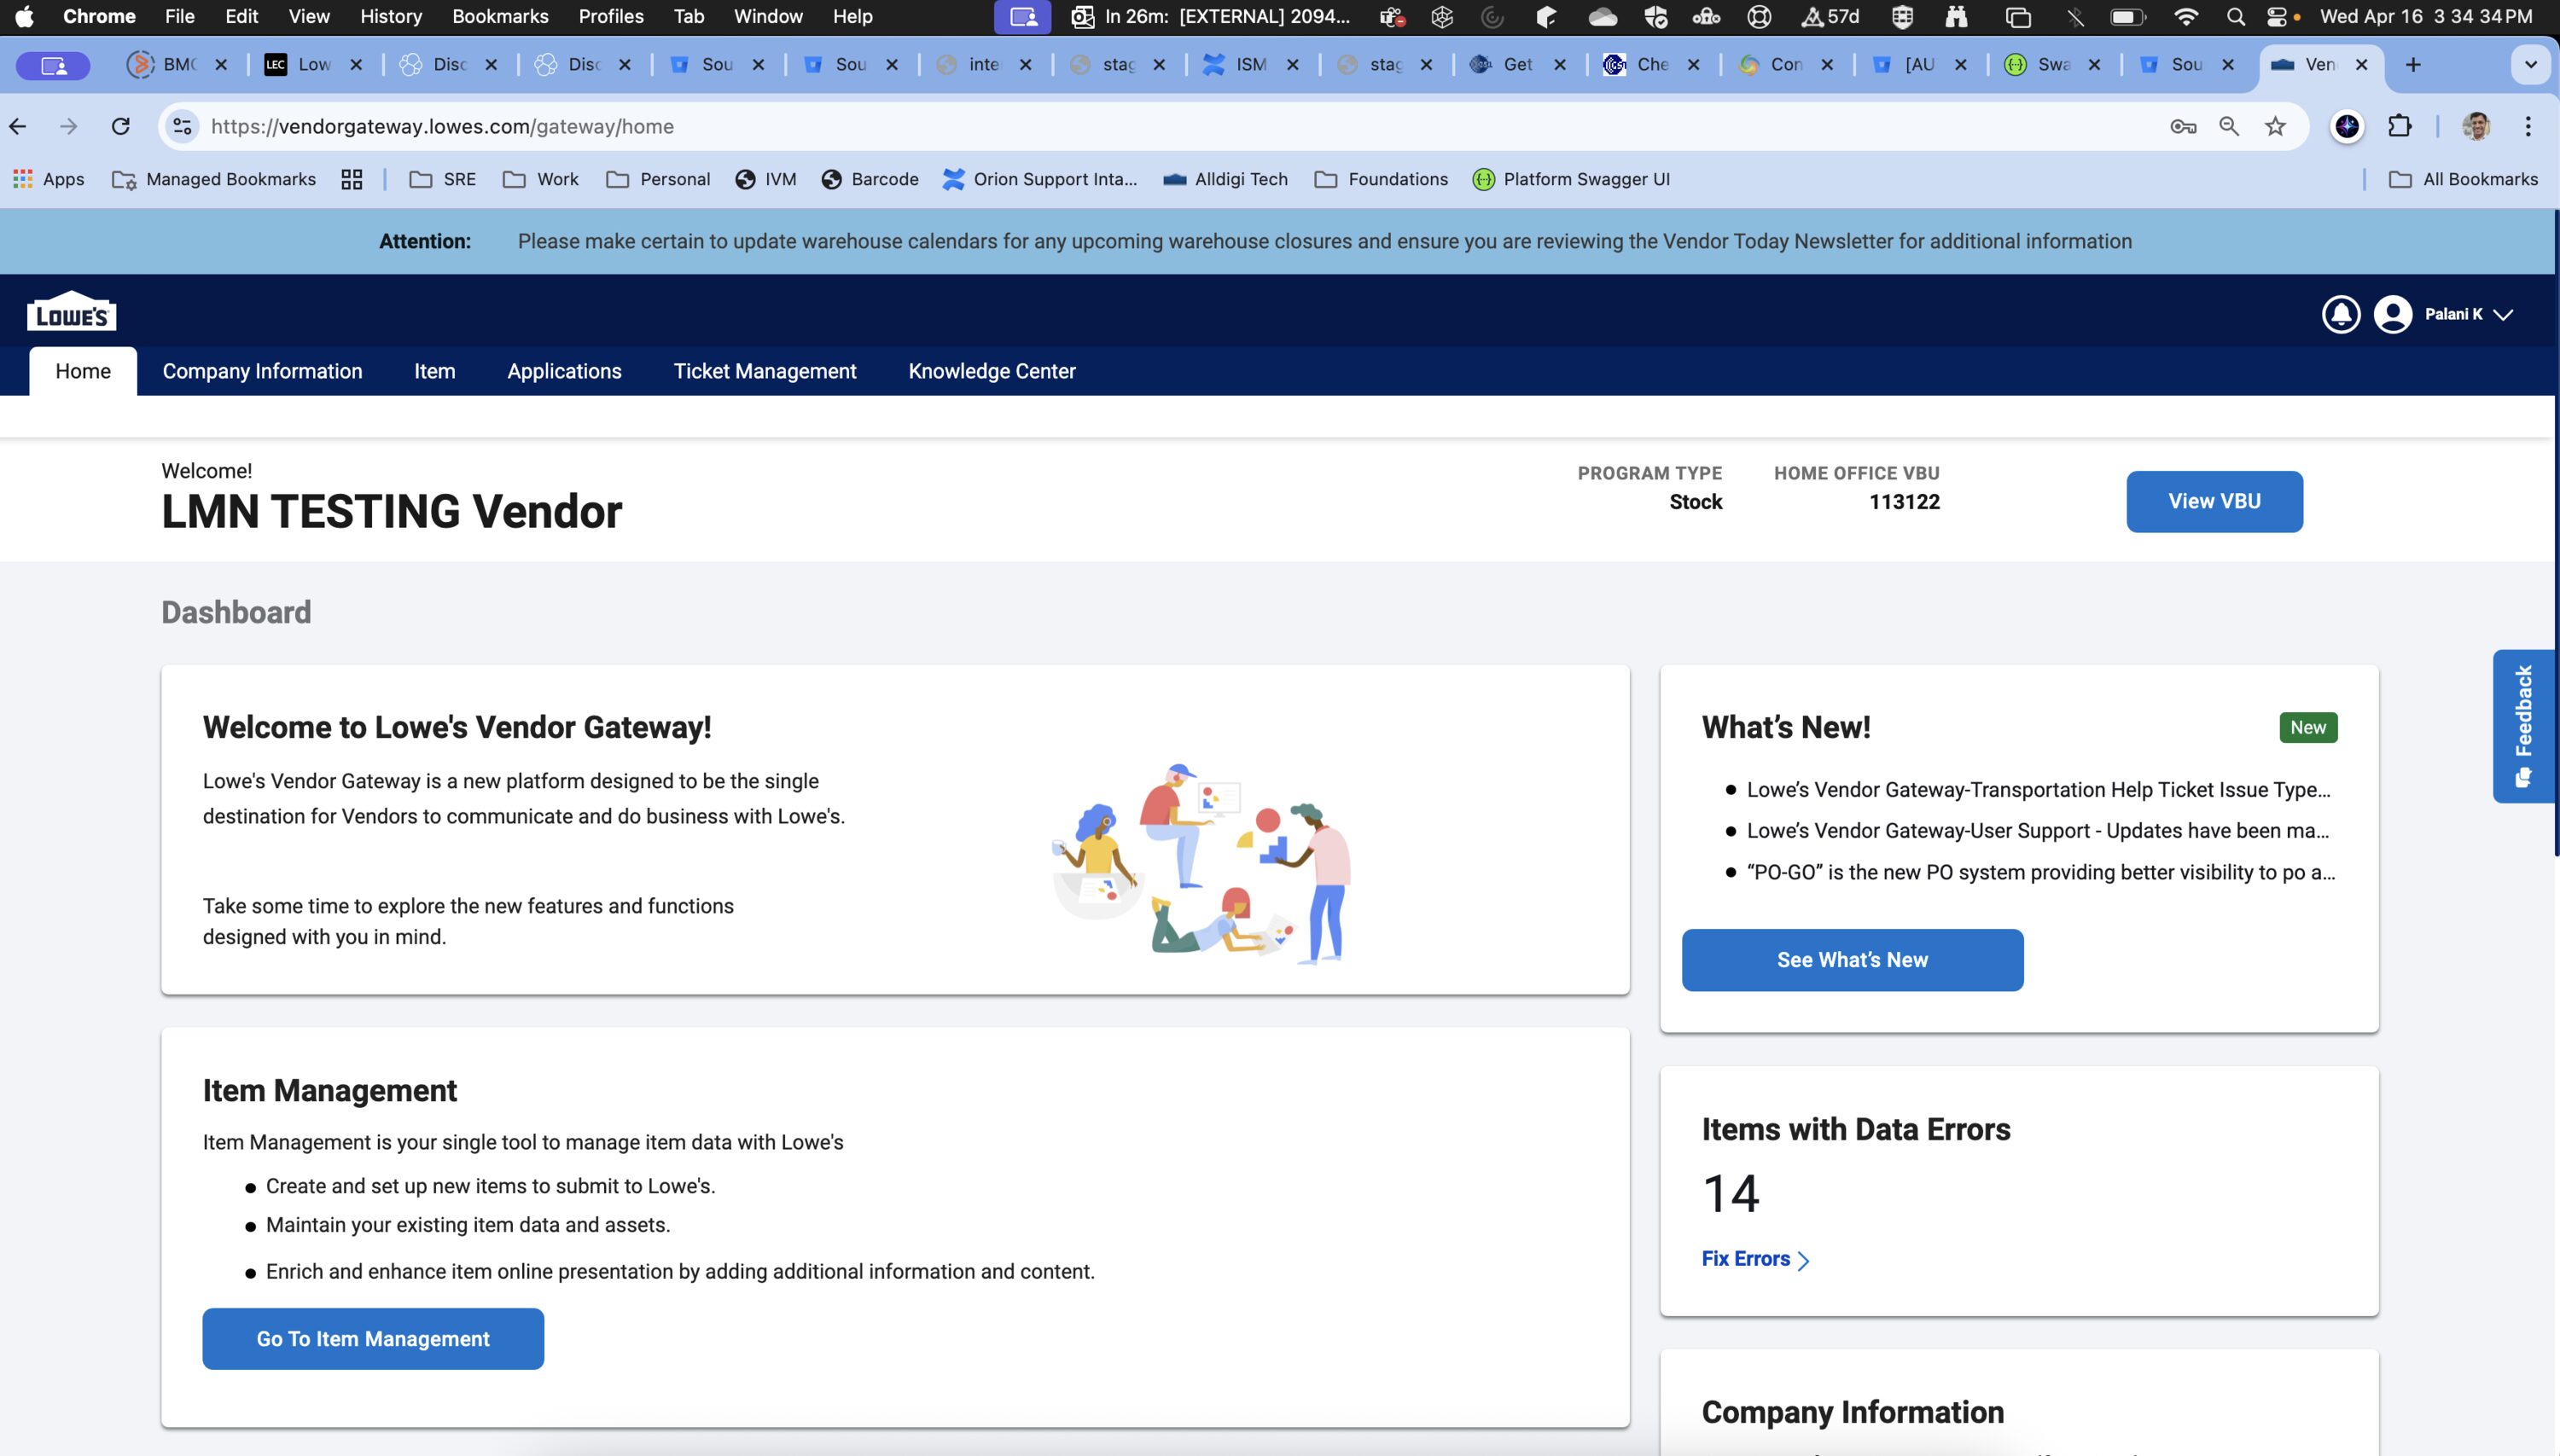
Task: Open the Feedback side tab
Action: (2523, 726)
